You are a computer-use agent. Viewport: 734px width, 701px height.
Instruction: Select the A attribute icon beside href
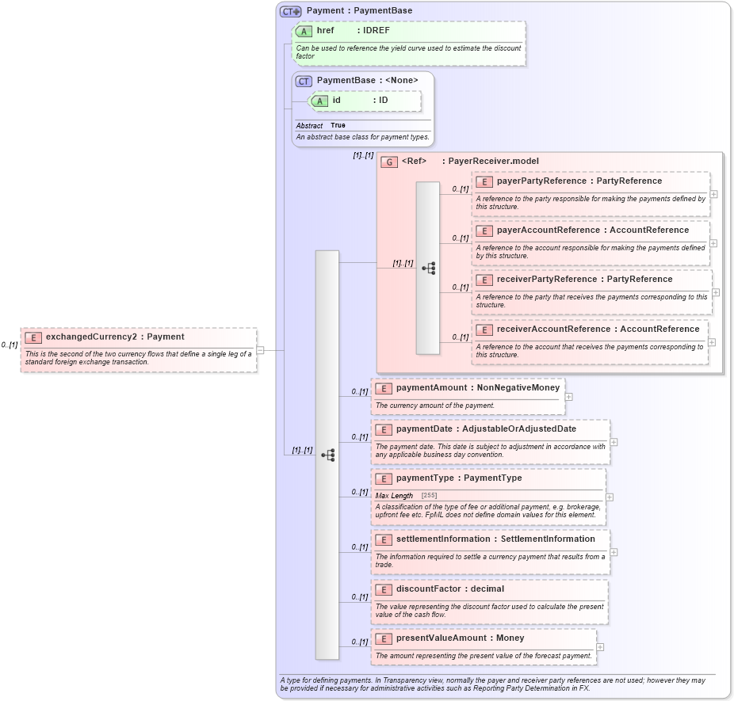click(x=303, y=31)
